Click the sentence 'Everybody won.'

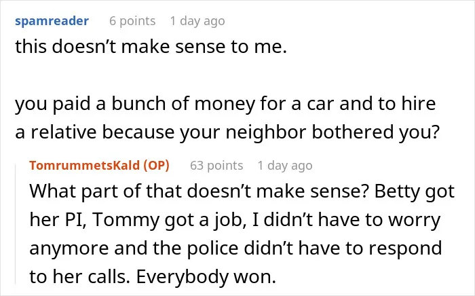(x=206, y=276)
